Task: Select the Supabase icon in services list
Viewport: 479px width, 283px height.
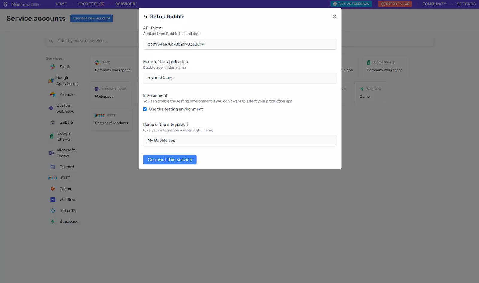Action: 53,222
